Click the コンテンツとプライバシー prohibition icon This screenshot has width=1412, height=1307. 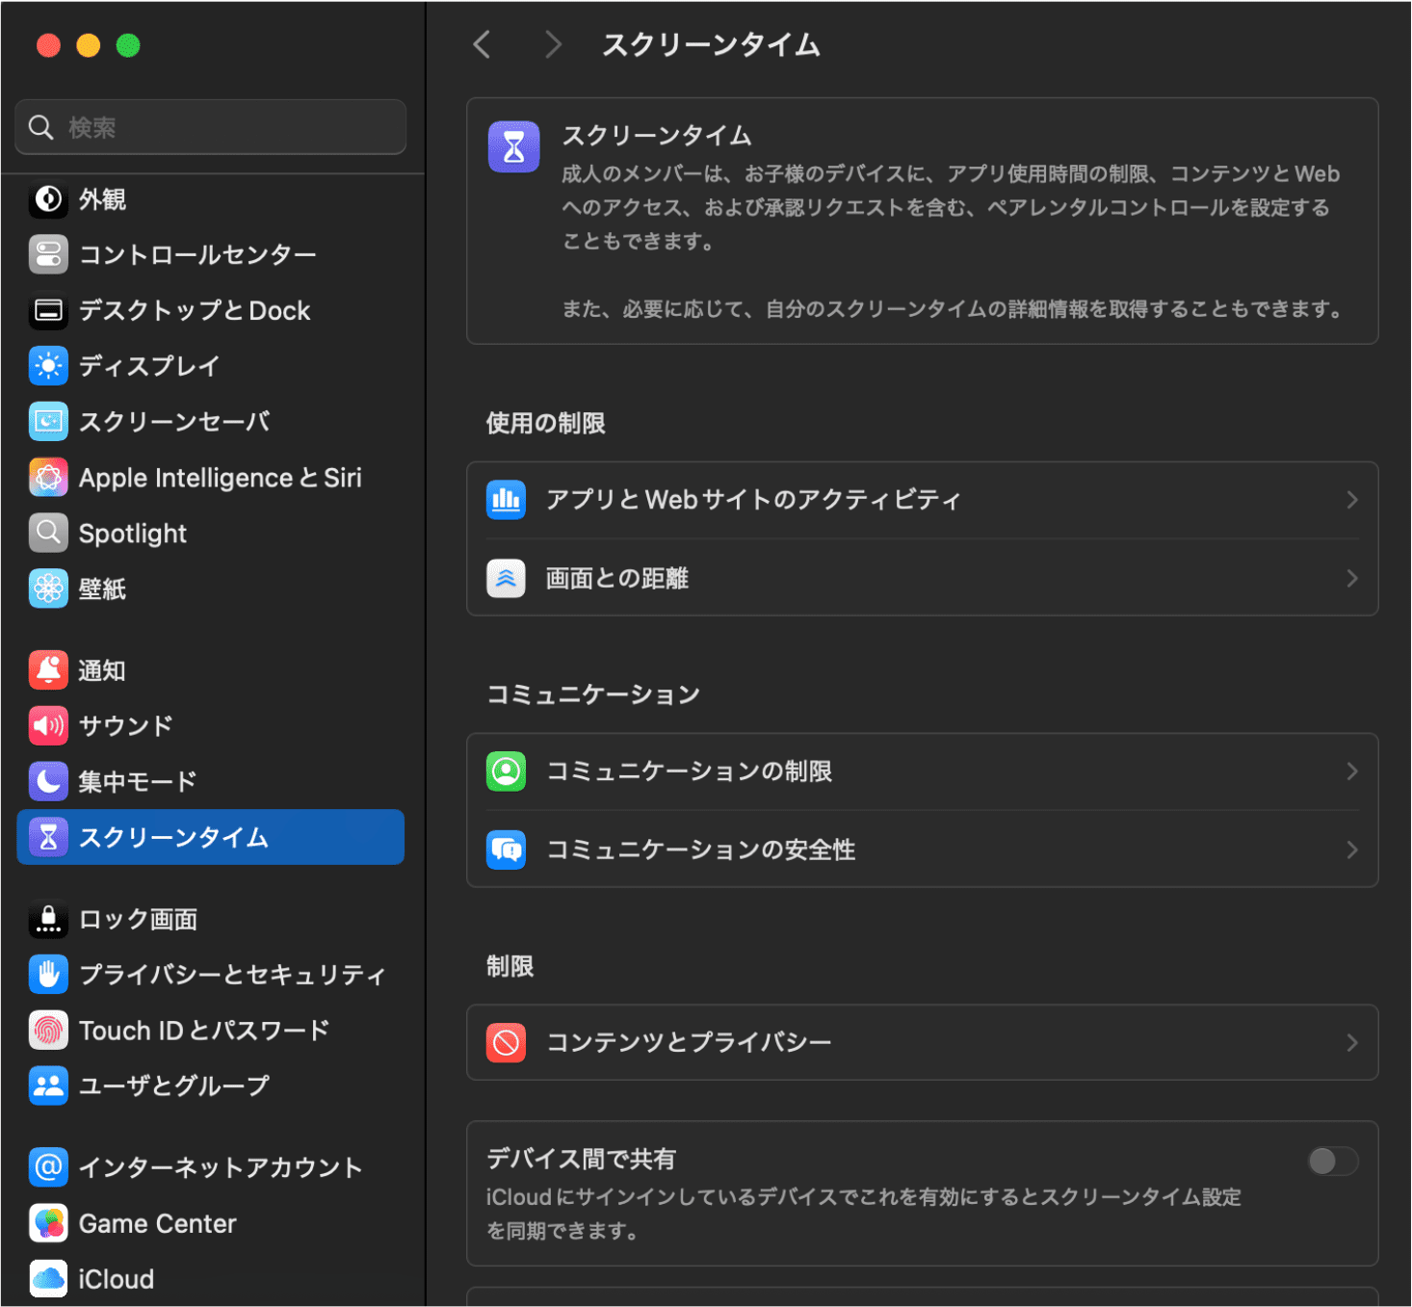click(x=506, y=1043)
